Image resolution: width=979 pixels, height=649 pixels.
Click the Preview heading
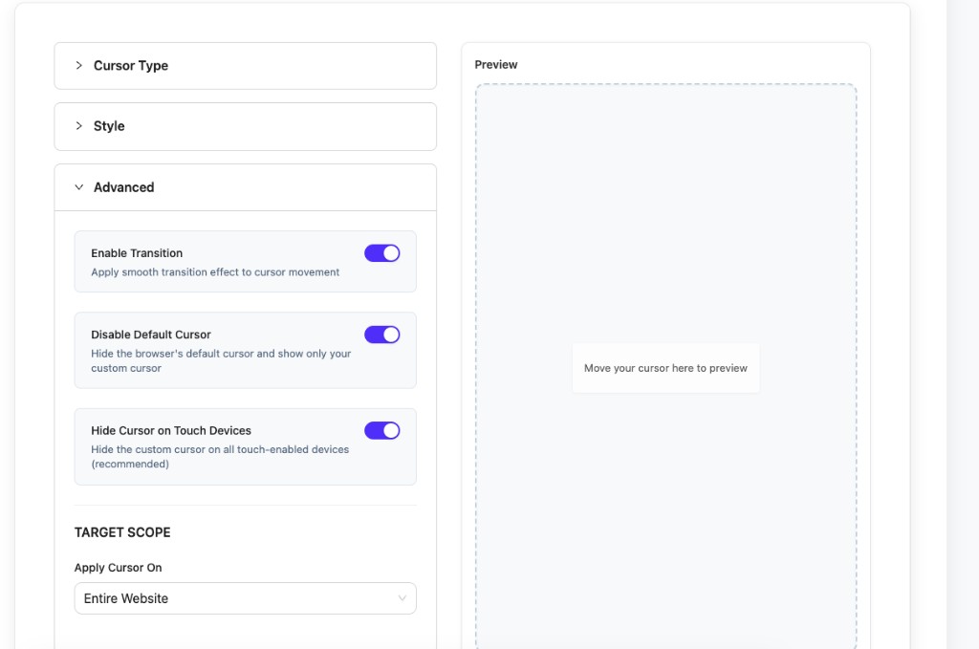click(x=496, y=64)
